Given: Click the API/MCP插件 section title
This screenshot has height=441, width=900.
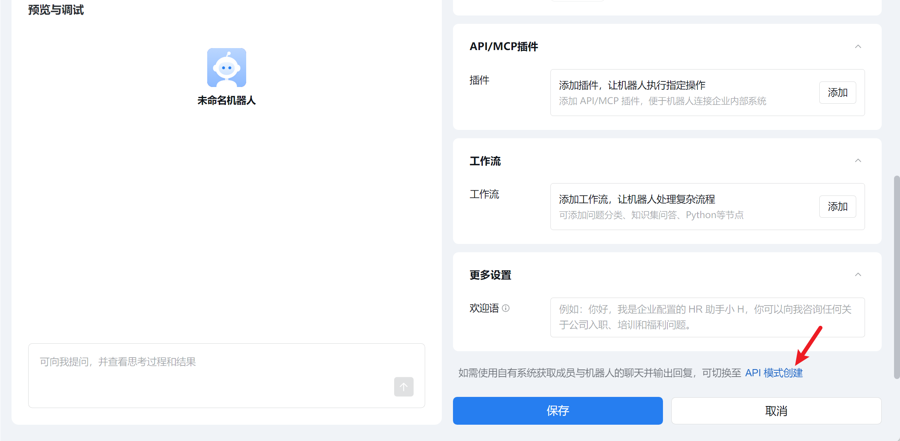Looking at the screenshot, I should [x=503, y=46].
